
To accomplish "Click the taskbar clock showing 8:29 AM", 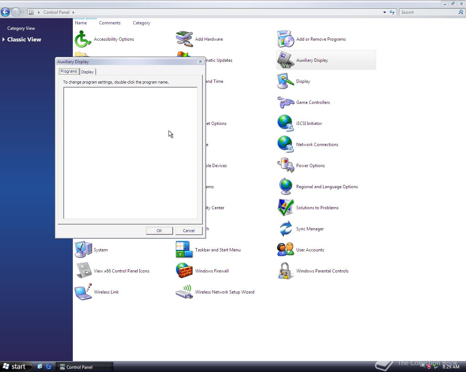I will pyautogui.click(x=451, y=367).
